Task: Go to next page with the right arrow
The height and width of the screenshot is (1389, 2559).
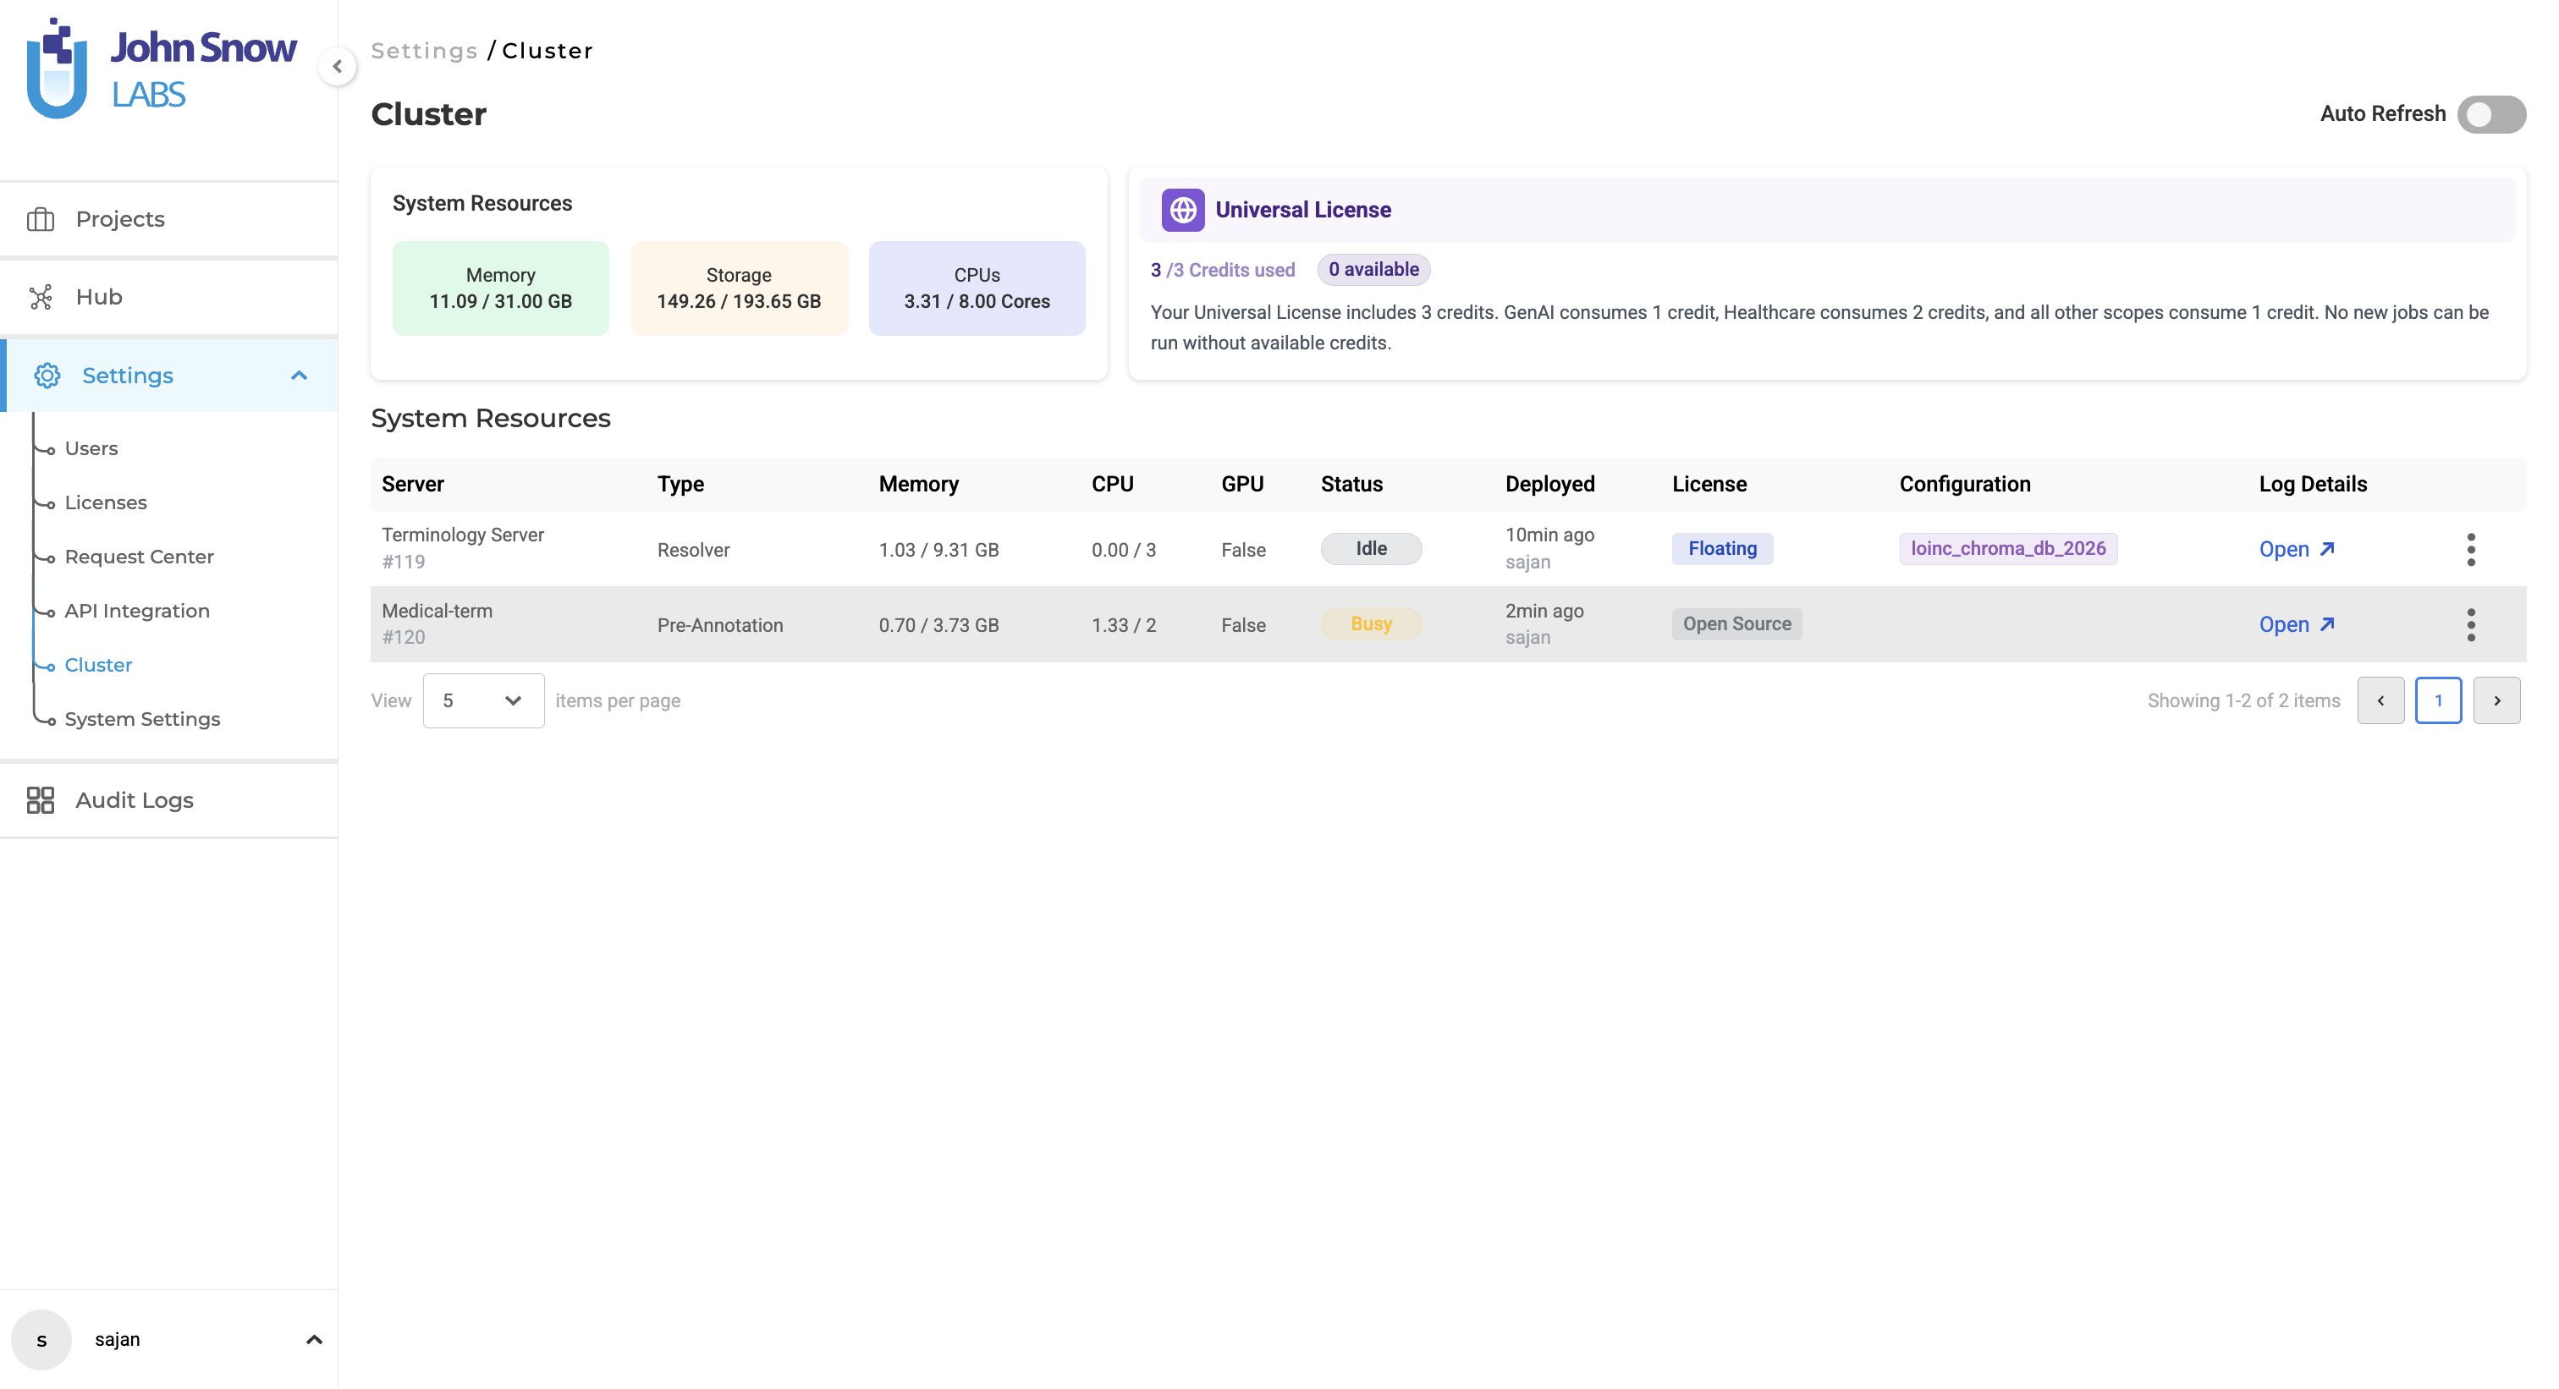Action: (2496, 700)
